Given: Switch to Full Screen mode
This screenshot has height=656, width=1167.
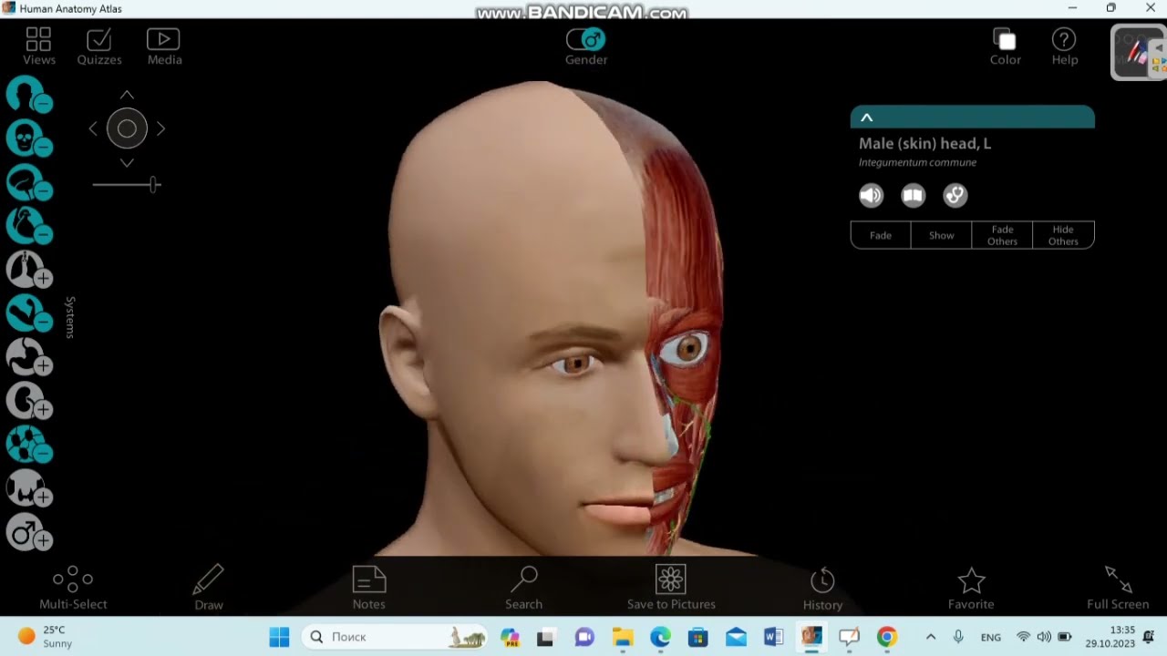Looking at the screenshot, I should tap(1118, 588).
